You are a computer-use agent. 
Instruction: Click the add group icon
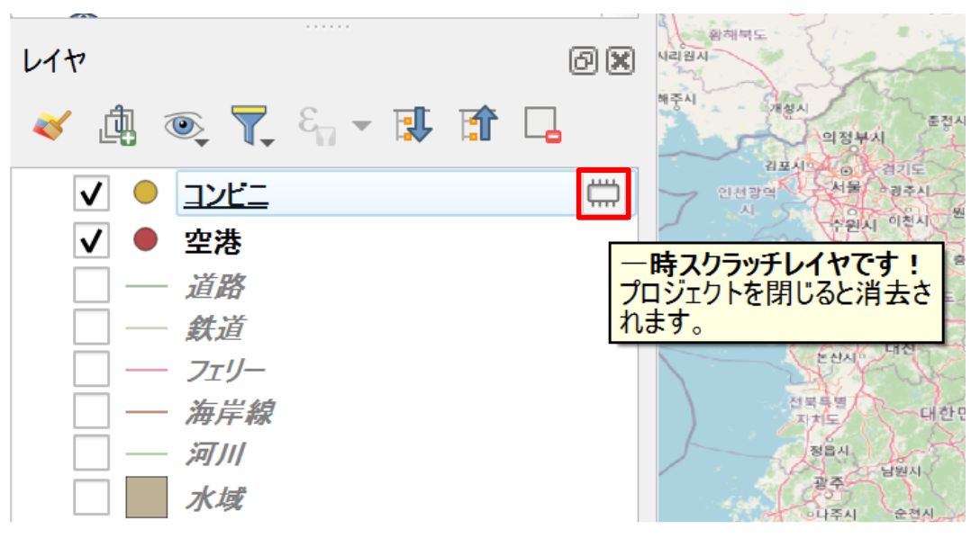(117, 125)
